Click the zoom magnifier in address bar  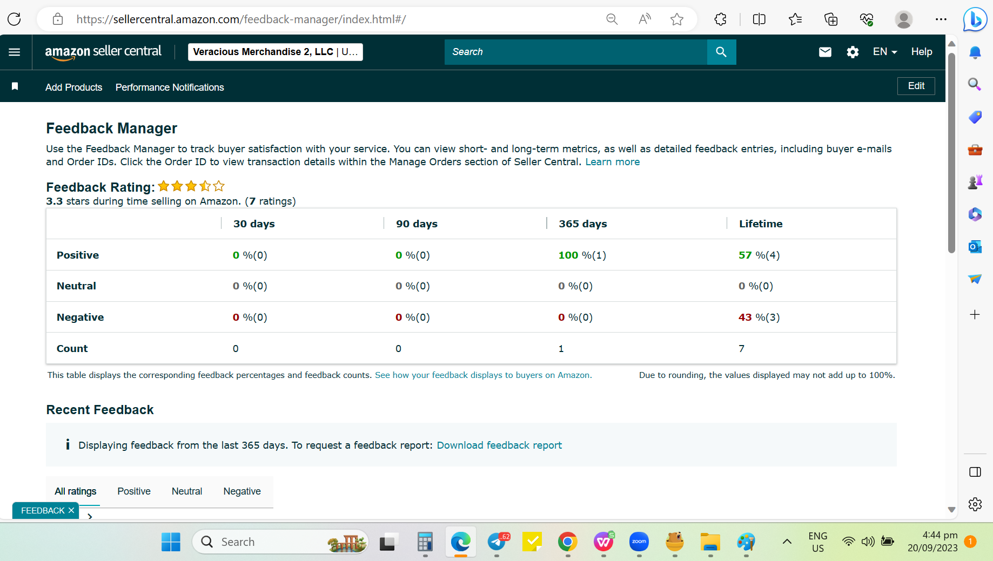pyautogui.click(x=612, y=19)
